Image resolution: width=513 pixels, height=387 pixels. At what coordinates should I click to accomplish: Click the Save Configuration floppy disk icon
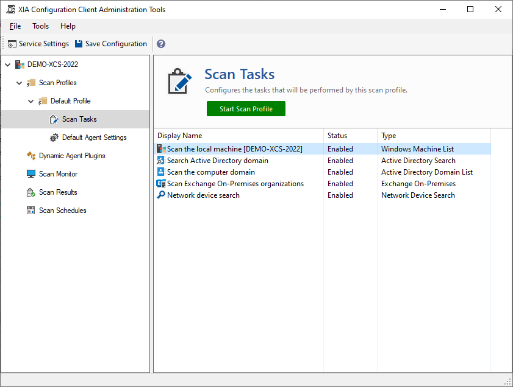(79, 44)
